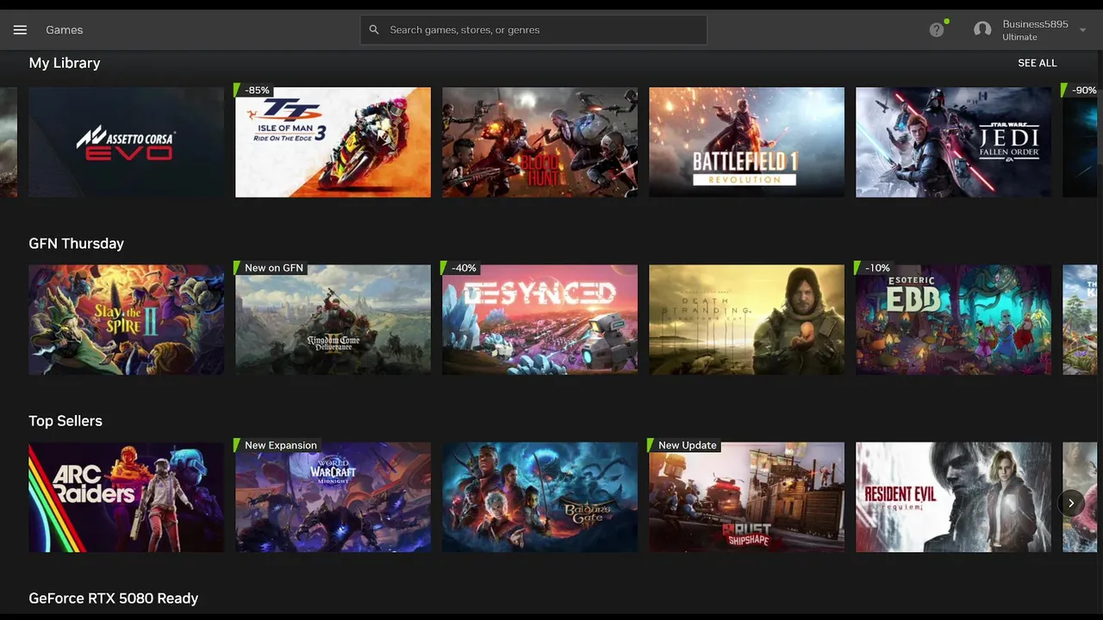
Task: Advance Top Sellers row with right arrow
Action: [x=1071, y=503]
